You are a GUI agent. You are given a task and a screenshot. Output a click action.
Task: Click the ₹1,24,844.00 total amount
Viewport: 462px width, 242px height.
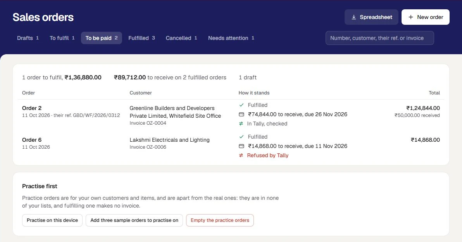(423, 108)
